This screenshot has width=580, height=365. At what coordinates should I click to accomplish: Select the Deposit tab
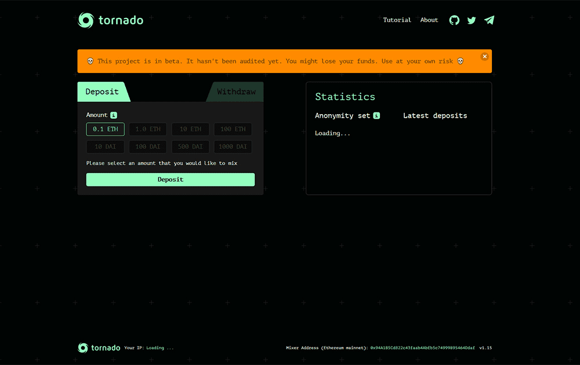point(103,92)
